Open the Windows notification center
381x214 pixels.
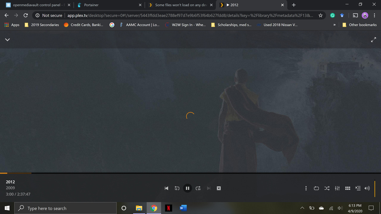pyautogui.click(x=371, y=208)
